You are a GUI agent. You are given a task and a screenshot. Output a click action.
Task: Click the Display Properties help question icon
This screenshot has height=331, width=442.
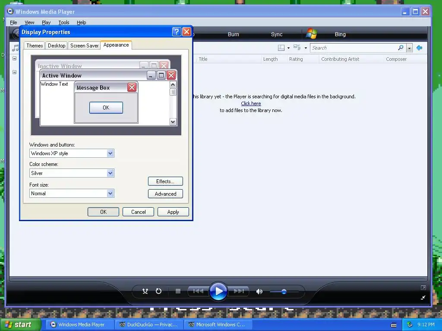177,32
